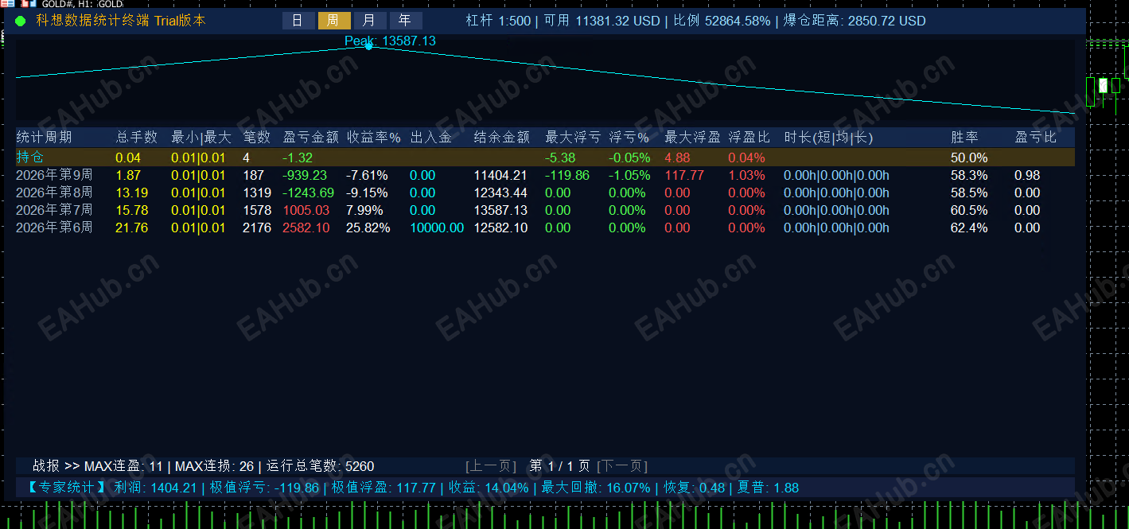Click the title 科想数据统计终端 Trial版本

tap(121, 21)
